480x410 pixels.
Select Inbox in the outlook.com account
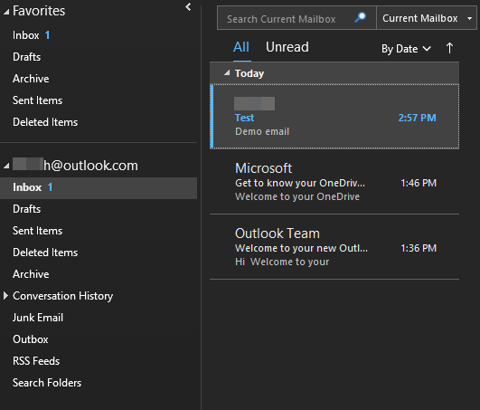point(99,187)
